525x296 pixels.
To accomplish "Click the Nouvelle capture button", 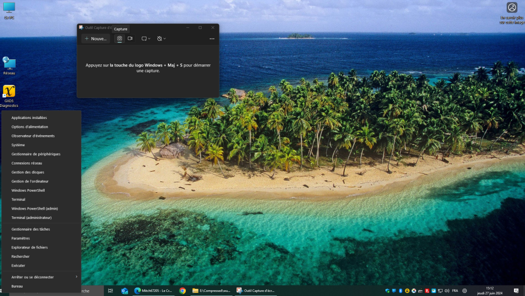I will tap(96, 39).
